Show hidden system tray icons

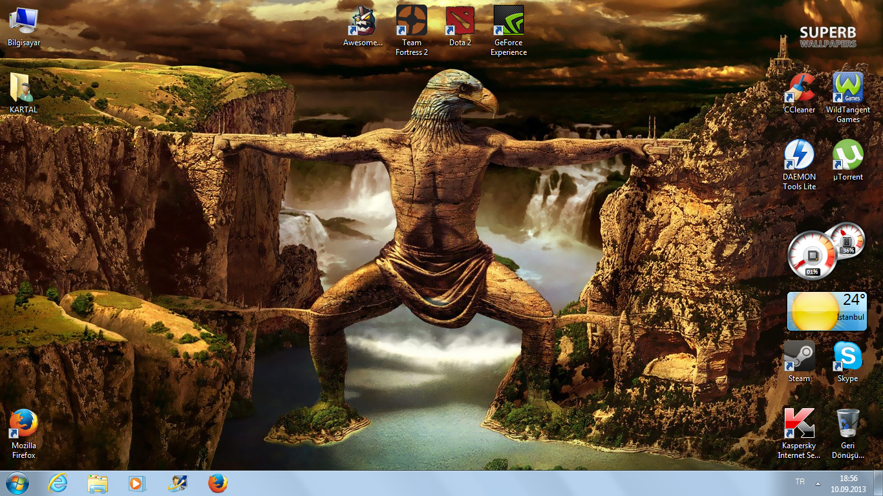tap(818, 483)
